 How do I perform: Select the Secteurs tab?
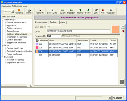54,22
